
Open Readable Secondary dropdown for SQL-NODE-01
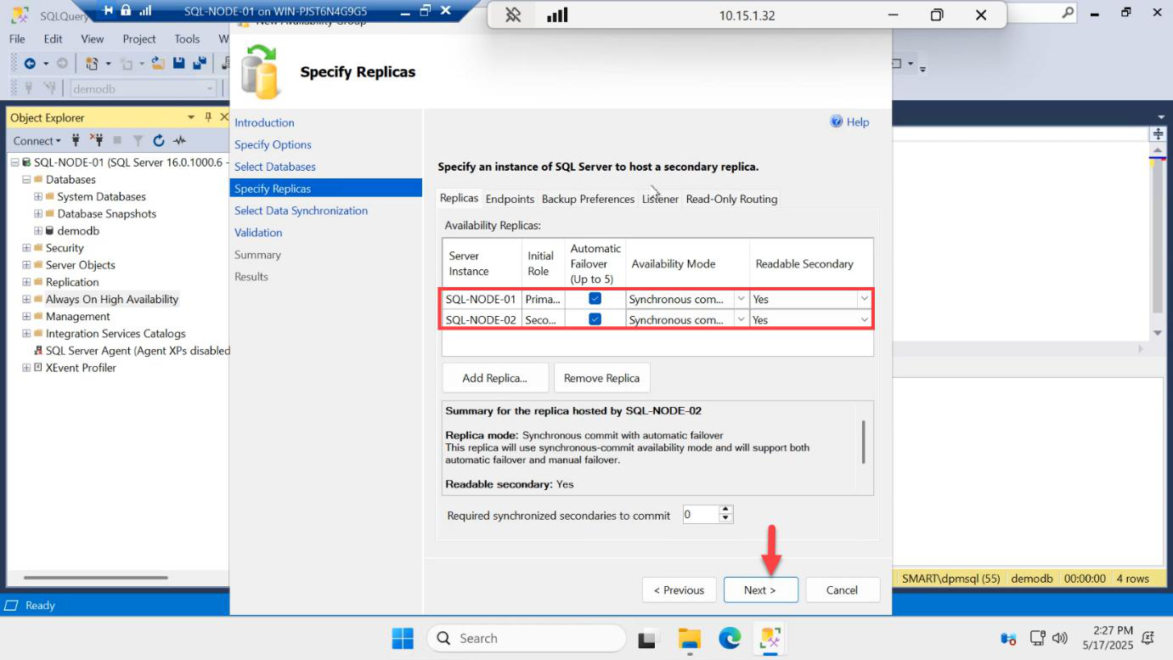pos(864,299)
